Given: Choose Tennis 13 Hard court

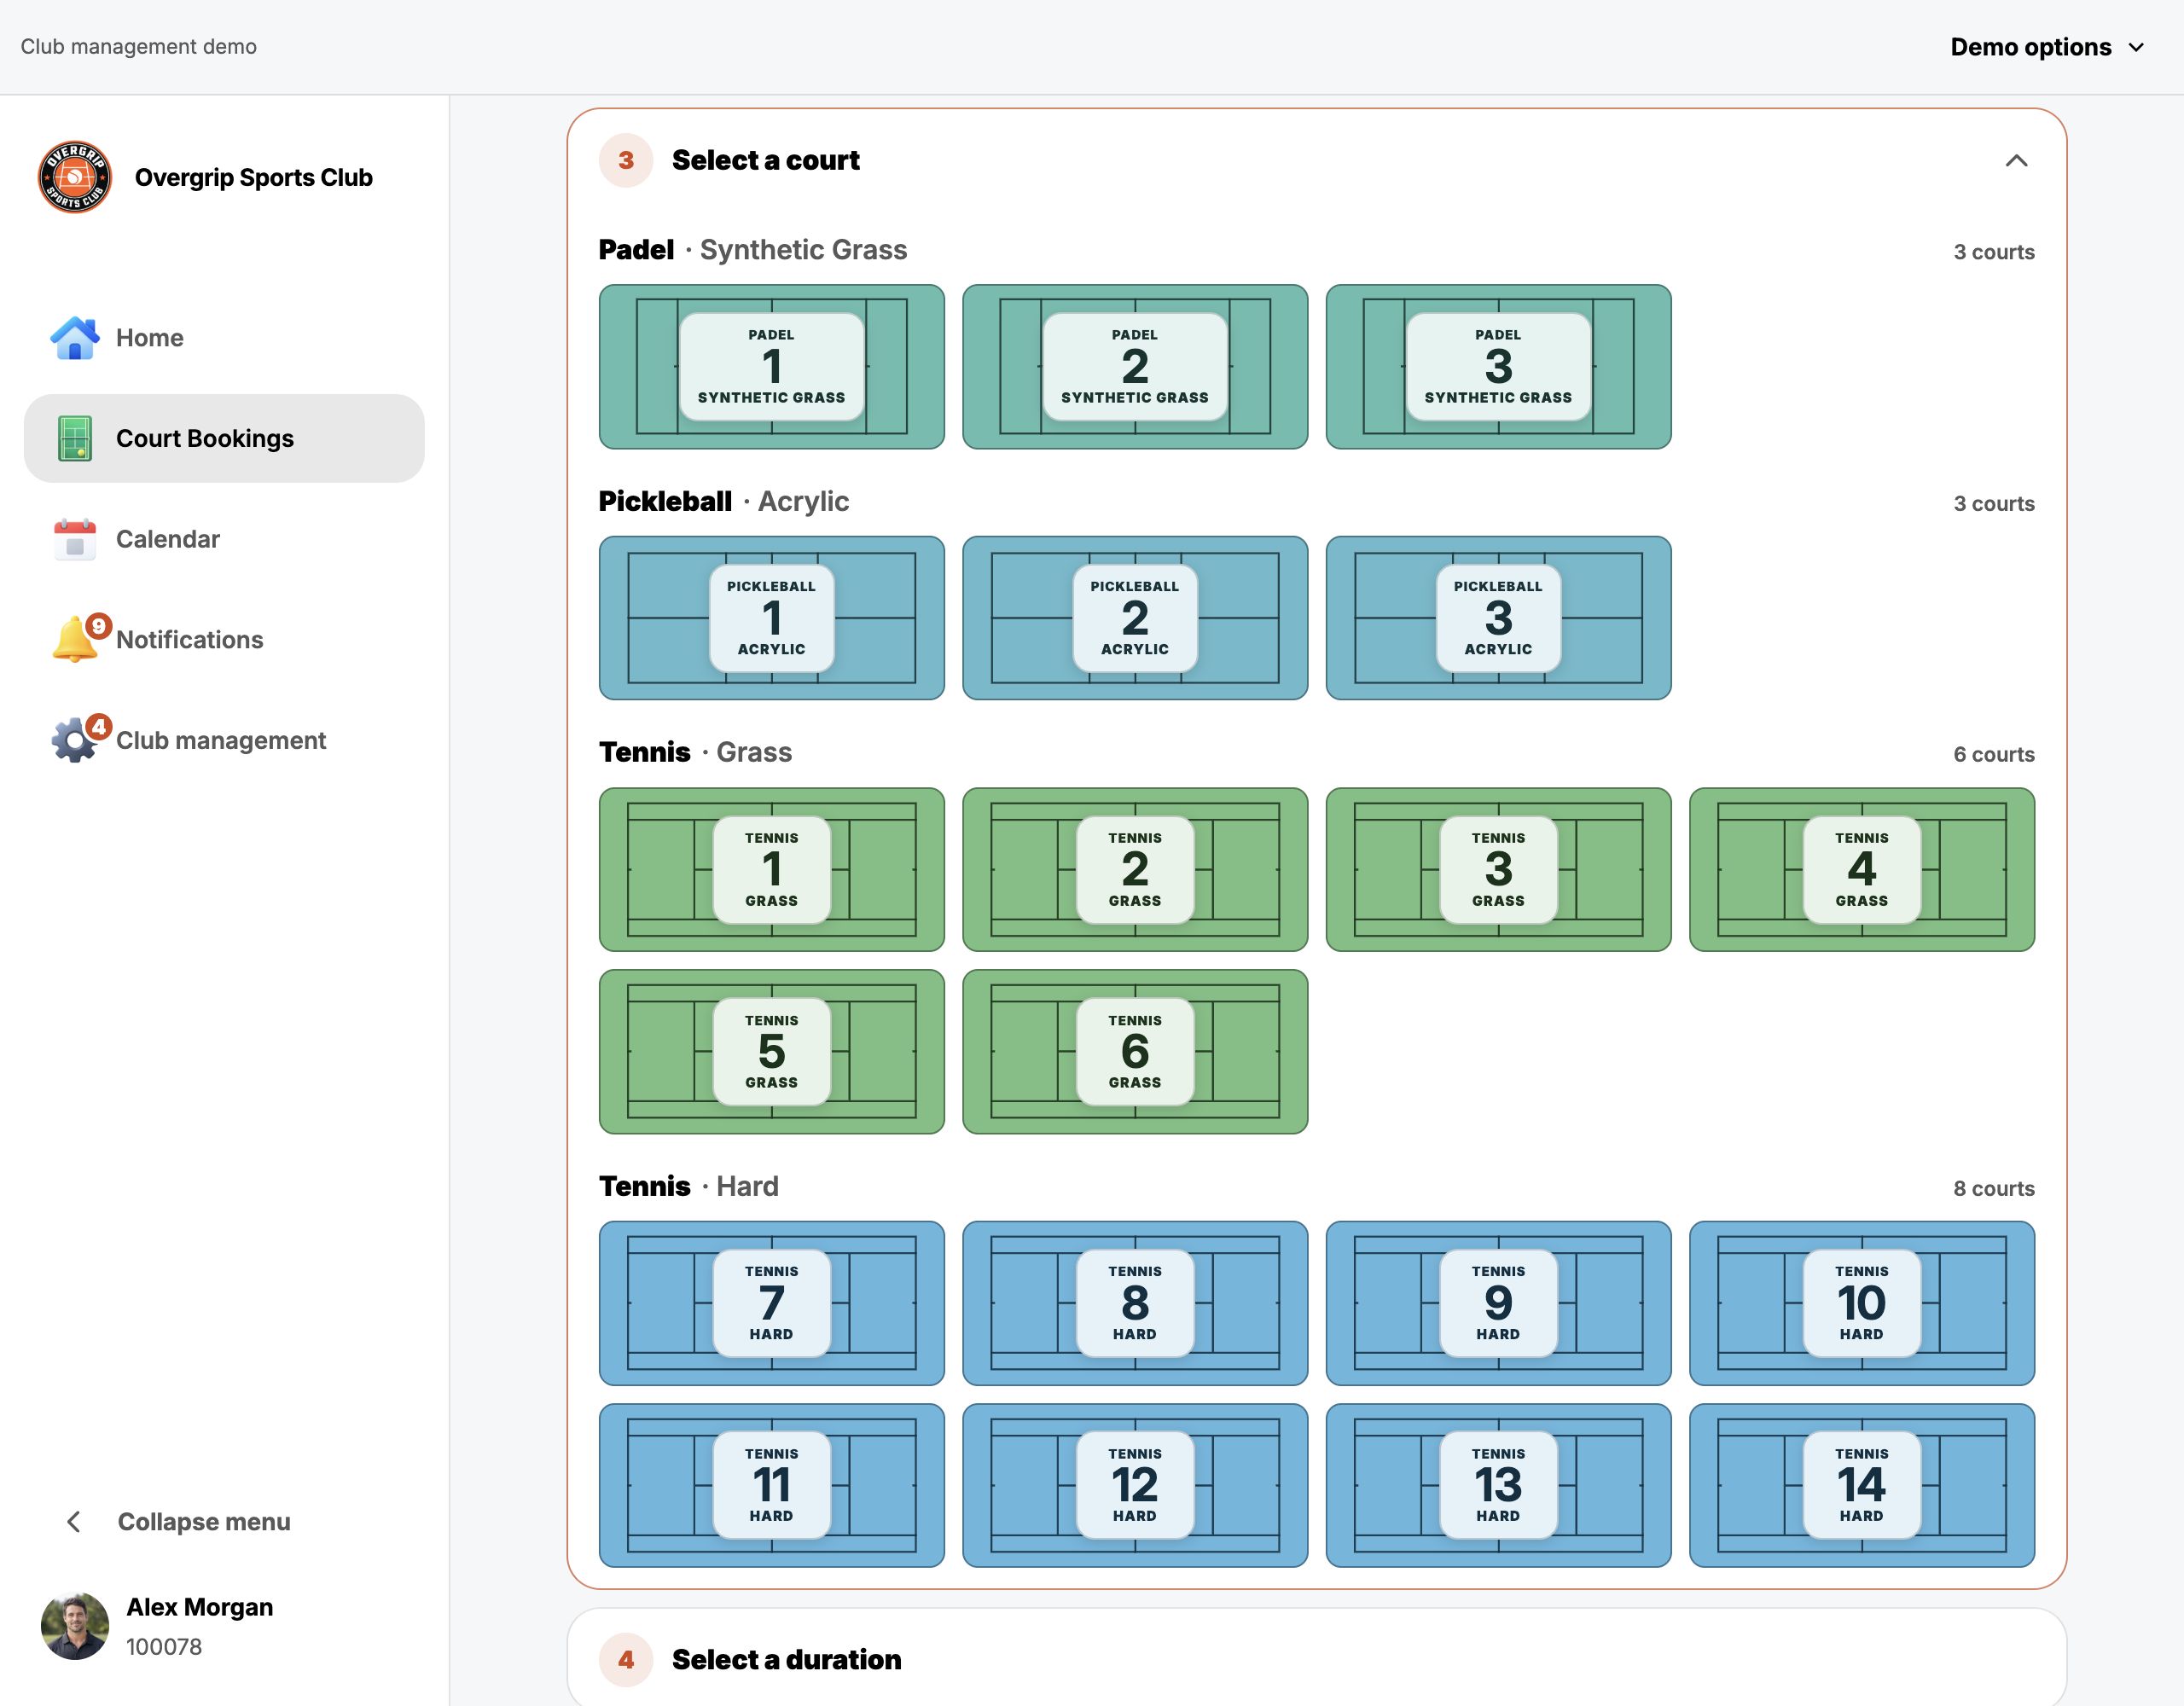Looking at the screenshot, I should point(1498,1485).
